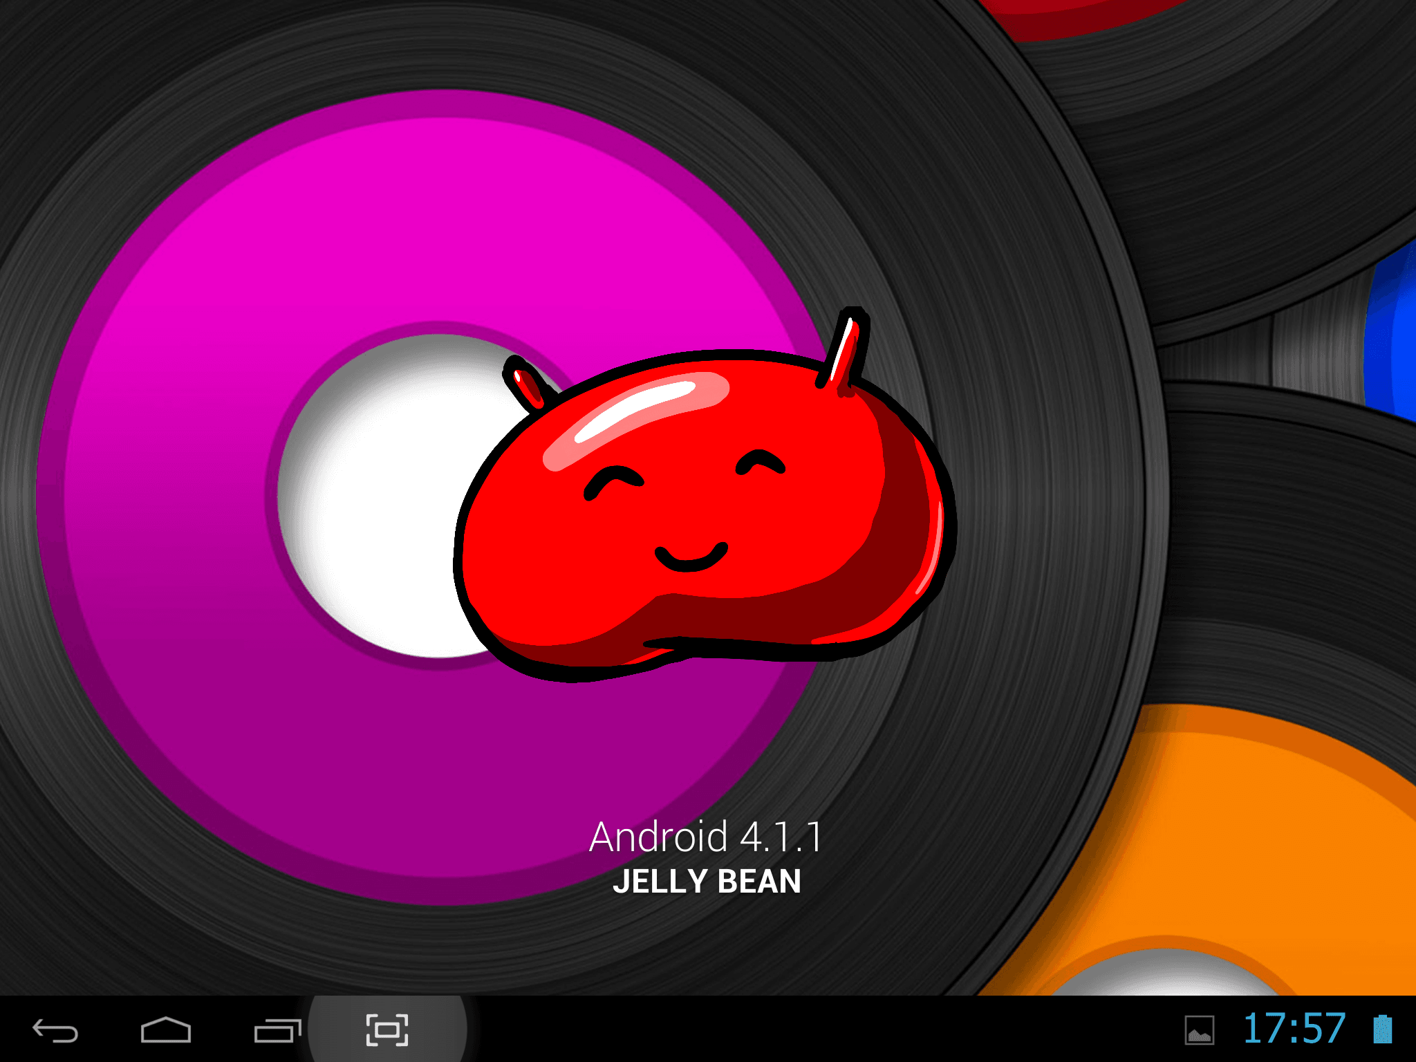Tap the 17:57 clock display
The height and width of the screenshot is (1062, 1416).
(1294, 1029)
